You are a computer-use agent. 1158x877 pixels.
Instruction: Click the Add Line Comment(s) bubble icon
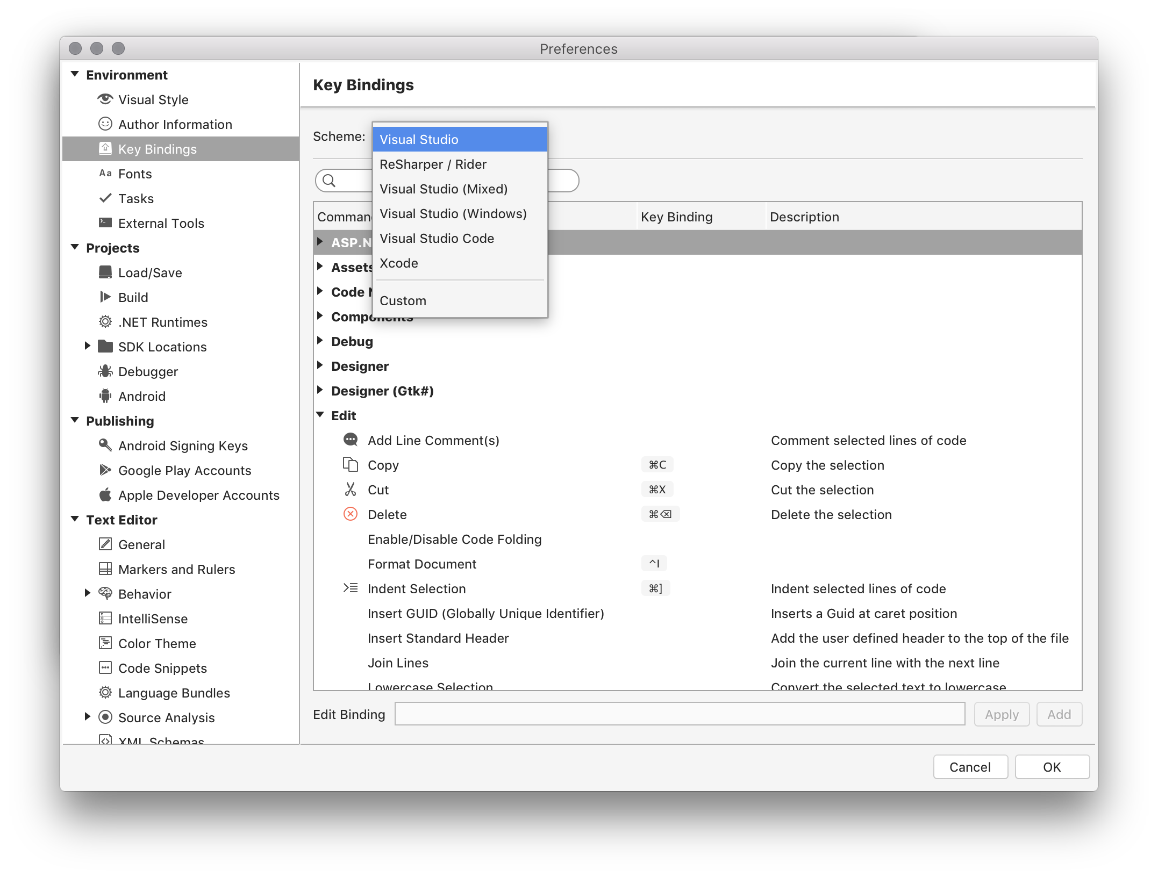pyautogui.click(x=351, y=440)
